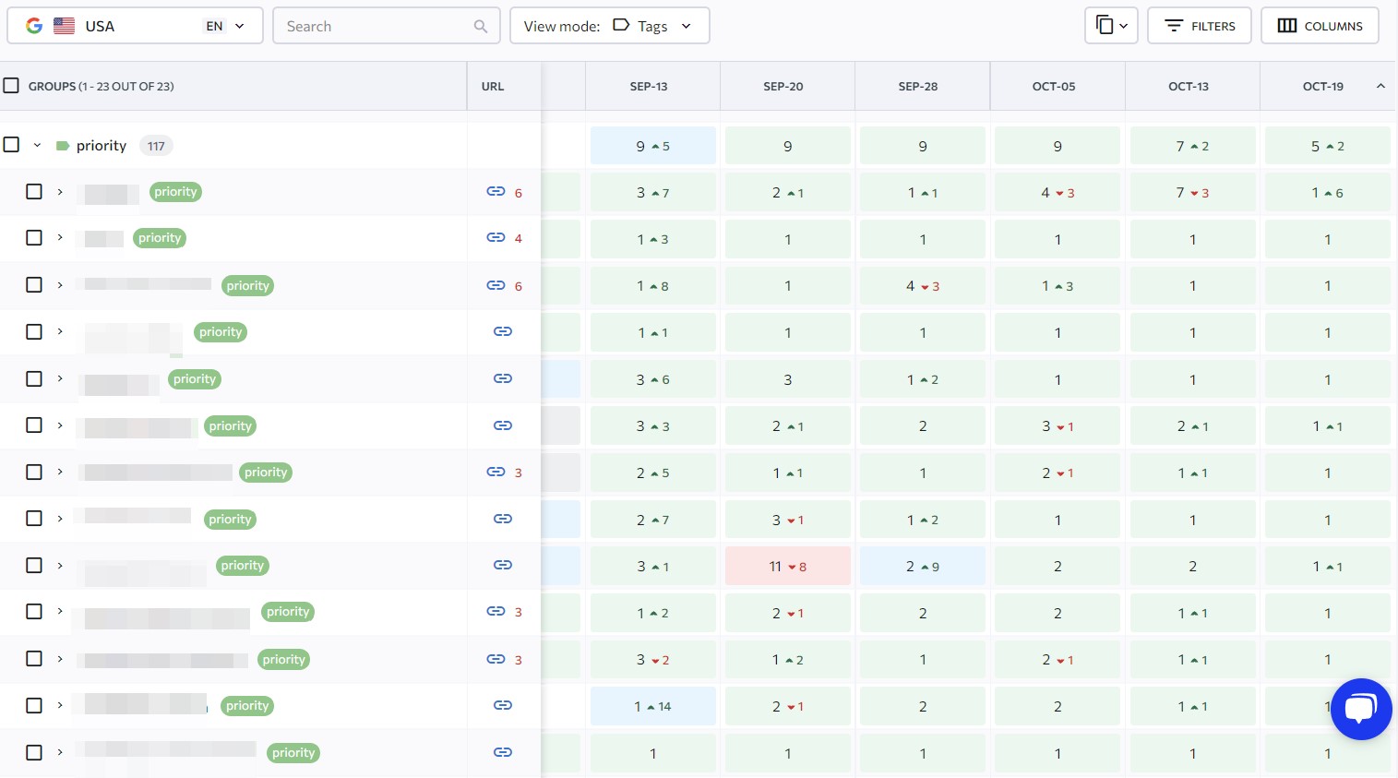
Task: Open the USA EN region dropdown
Action: click(135, 26)
